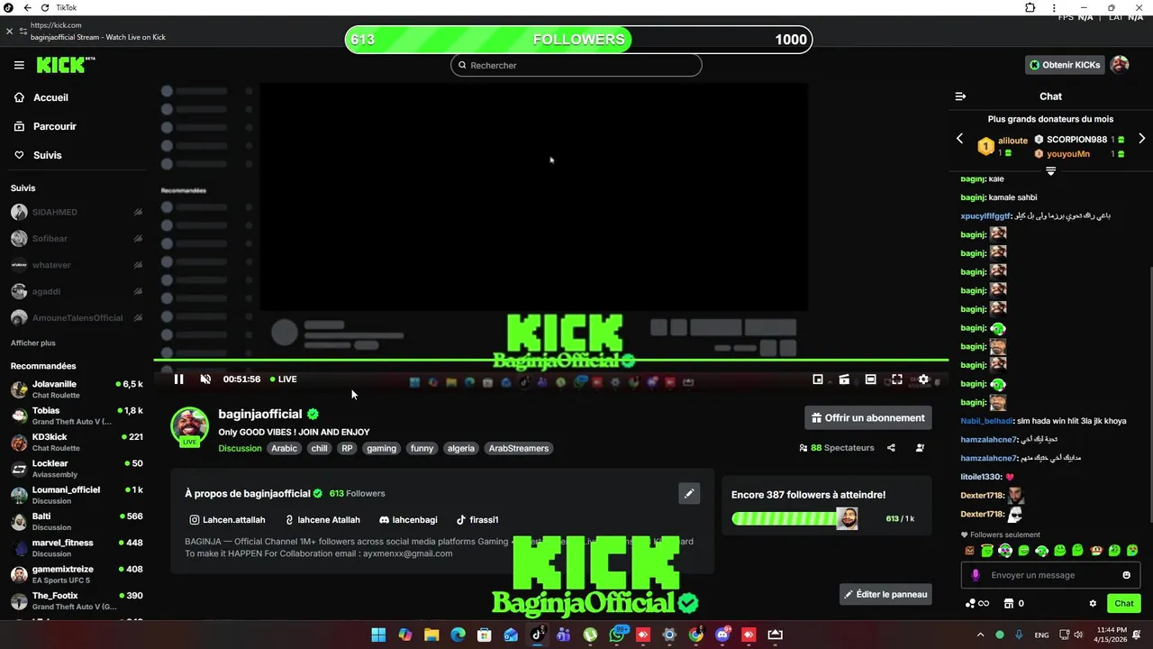Click the follower goal progress bar
Screen dimensions: 1153x649
tap(794, 518)
